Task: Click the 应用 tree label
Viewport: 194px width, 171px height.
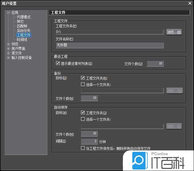Action: click(15, 12)
